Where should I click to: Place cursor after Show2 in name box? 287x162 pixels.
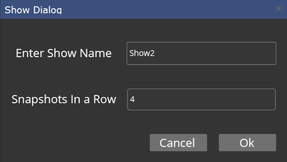point(155,53)
